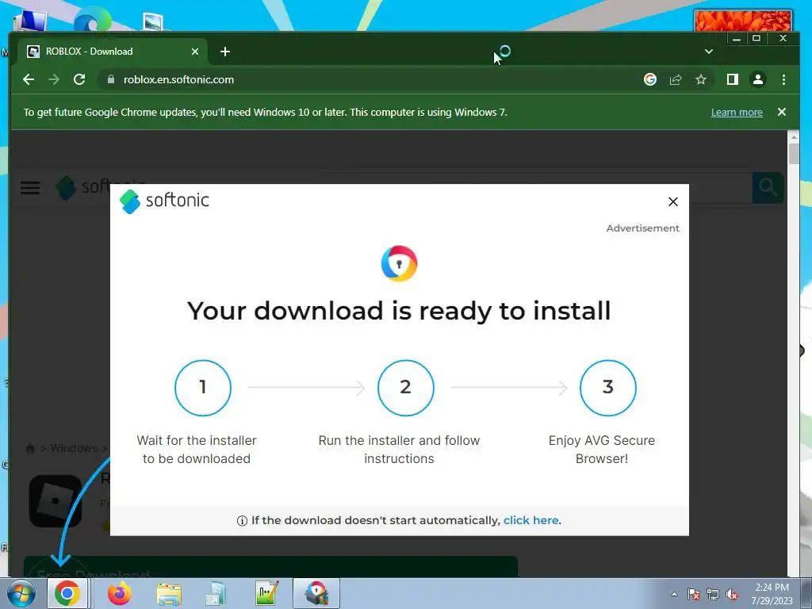Viewport: 812px width, 609px height.
Task: Share this page using share icon
Action: (x=676, y=79)
